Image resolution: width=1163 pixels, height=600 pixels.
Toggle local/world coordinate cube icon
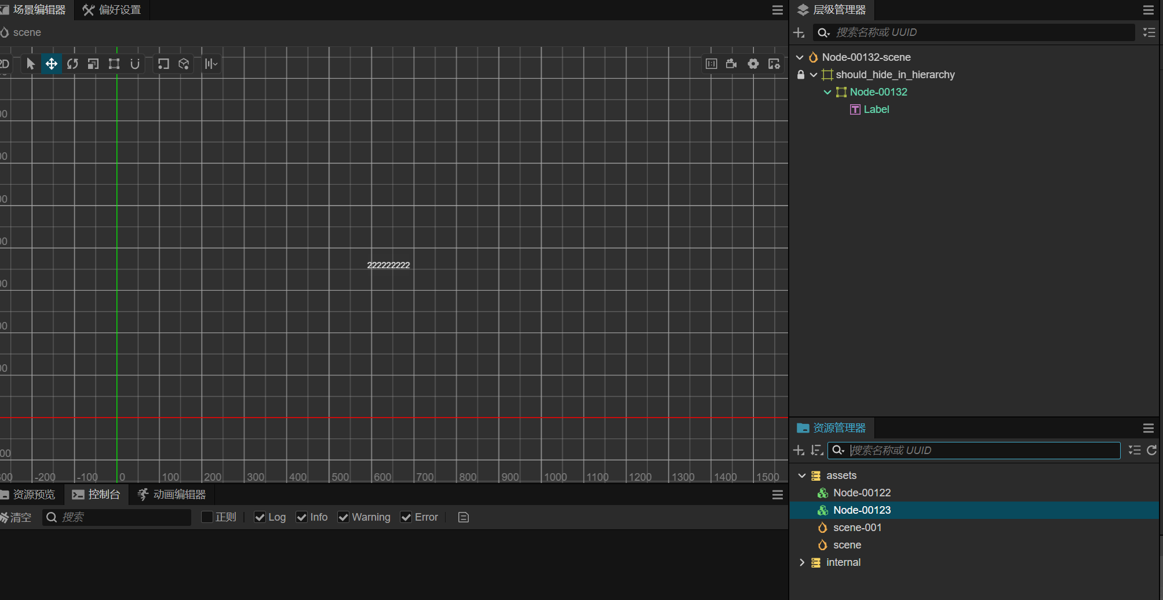click(184, 64)
